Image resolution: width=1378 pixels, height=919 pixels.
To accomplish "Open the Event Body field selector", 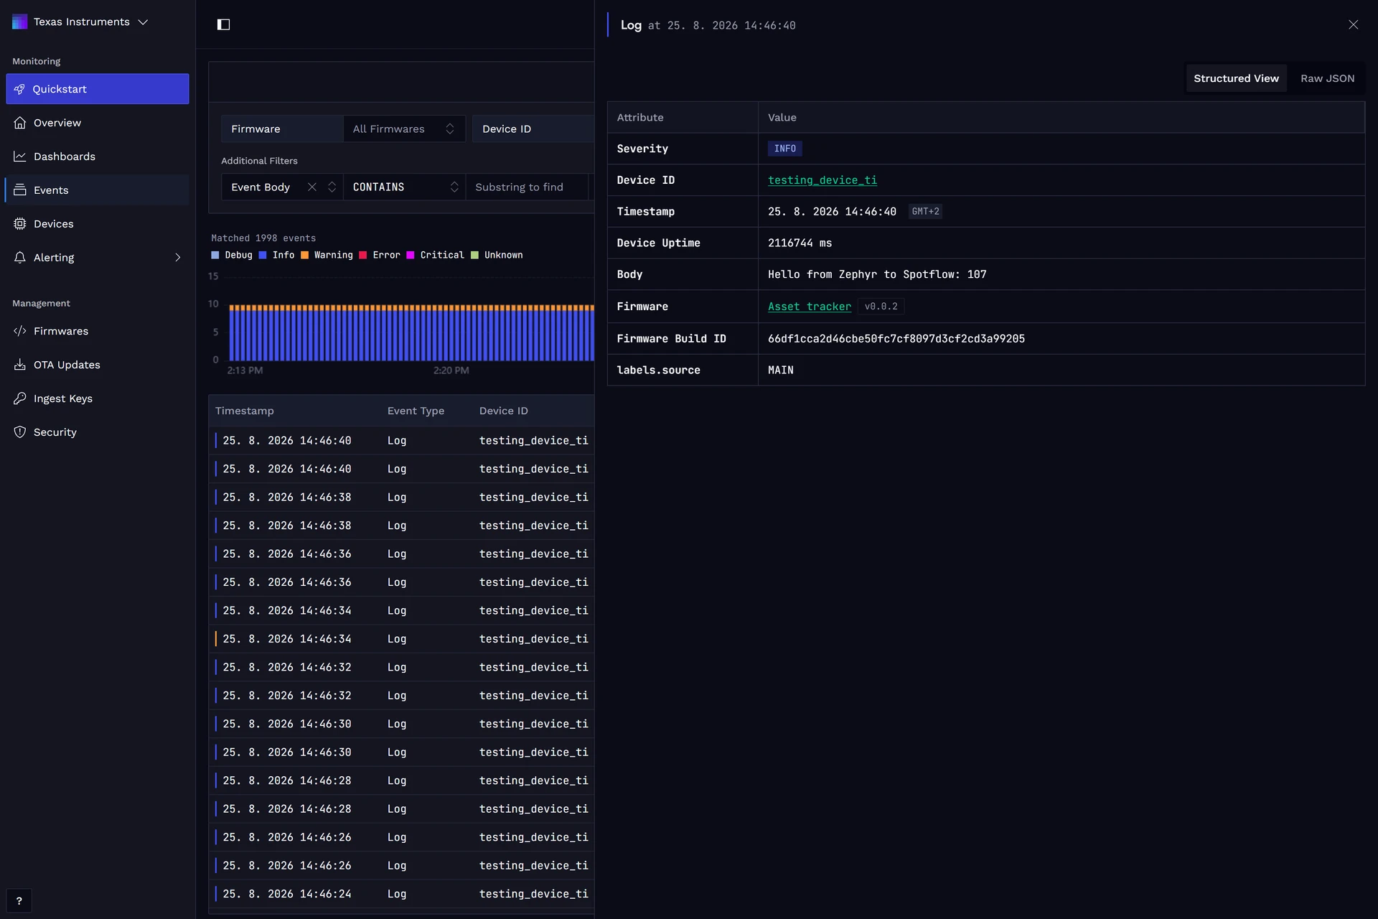I will [x=282, y=187].
